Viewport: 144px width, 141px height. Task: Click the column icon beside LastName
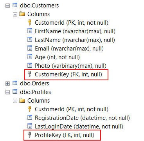click(x=30, y=40)
